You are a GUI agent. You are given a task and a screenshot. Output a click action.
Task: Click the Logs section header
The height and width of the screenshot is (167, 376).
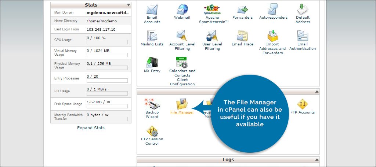pos(228,160)
